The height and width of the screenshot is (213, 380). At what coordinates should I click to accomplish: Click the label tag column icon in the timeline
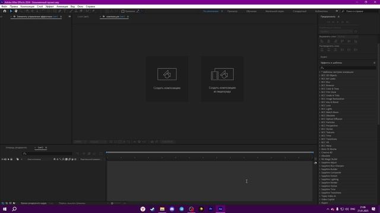[x=17, y=159]
